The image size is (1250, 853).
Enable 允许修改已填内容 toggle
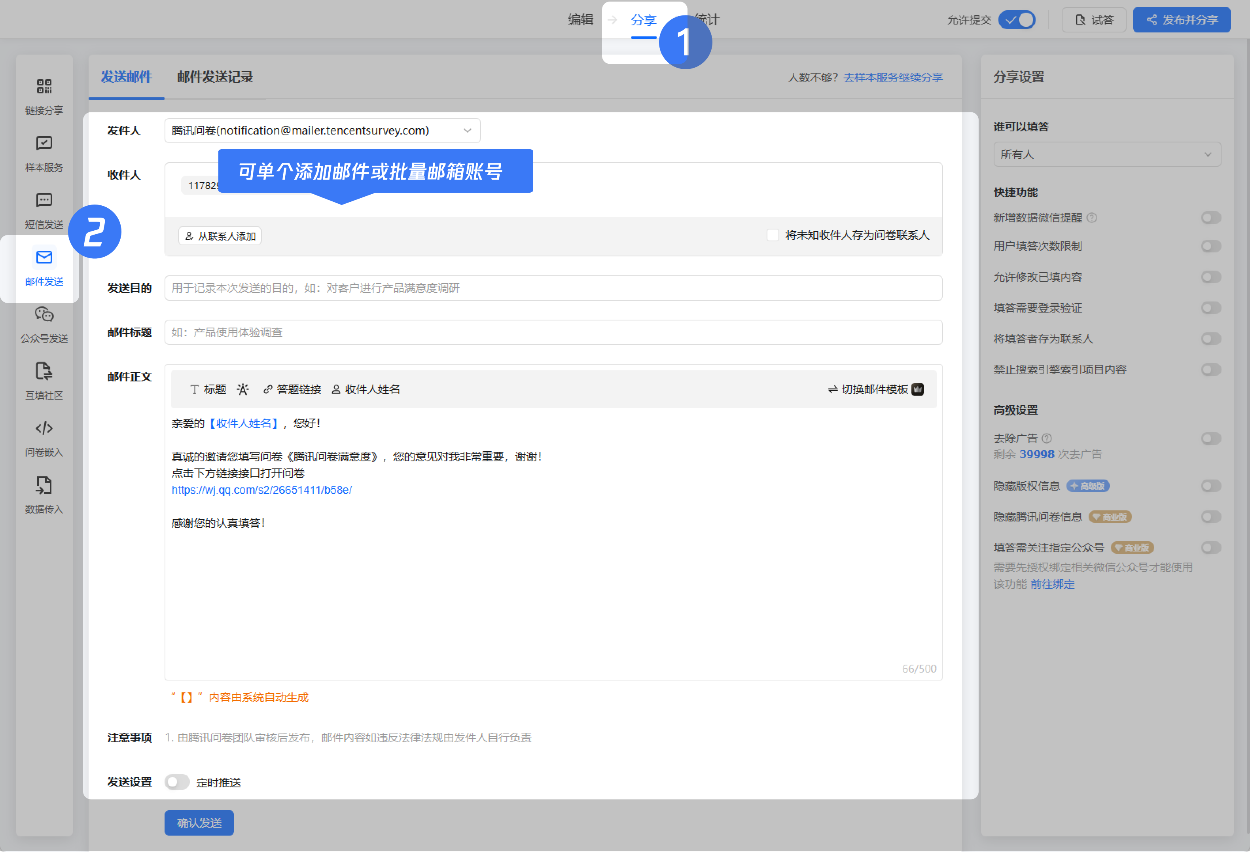click(1211, 277)
